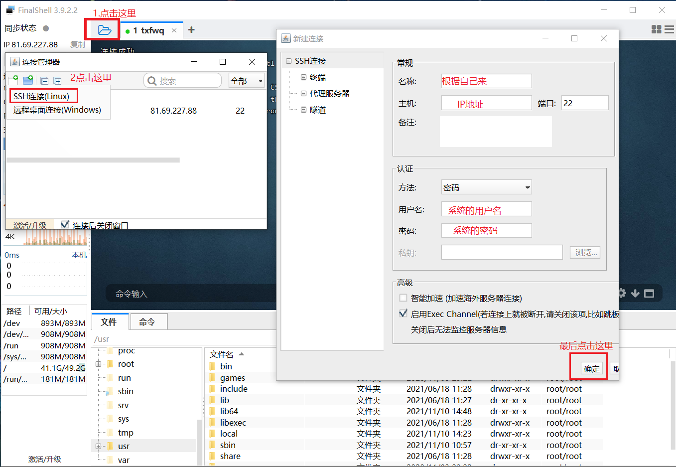Expand all connections with the plus icon
This screenshot has width=676, height=467.
click(57, 80)
